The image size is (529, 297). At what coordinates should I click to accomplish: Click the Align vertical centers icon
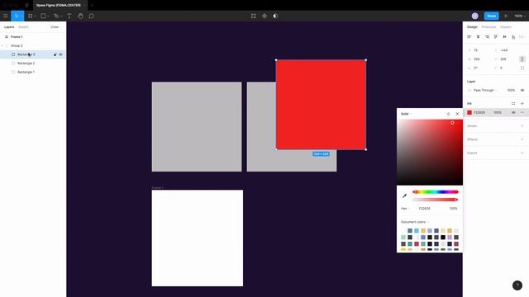pos(504,36)
